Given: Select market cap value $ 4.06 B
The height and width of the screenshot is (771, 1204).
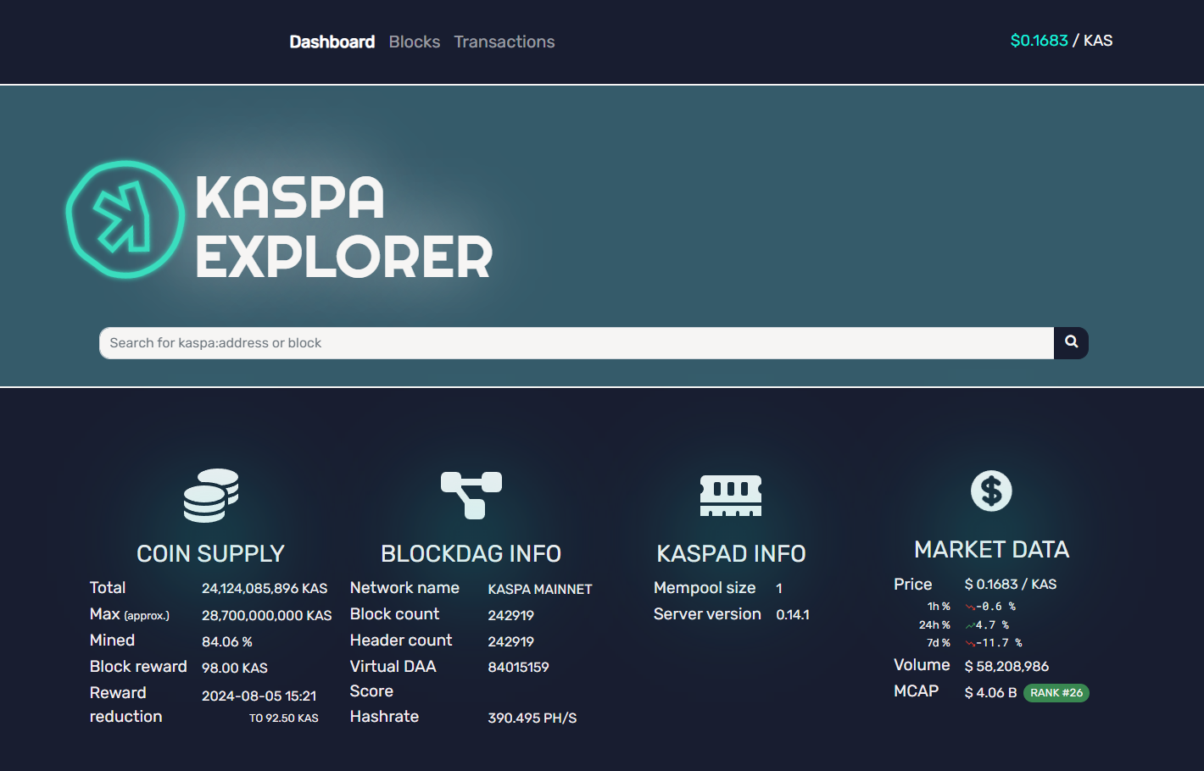Looking at the screenshot, I should [x=990, y=693].
